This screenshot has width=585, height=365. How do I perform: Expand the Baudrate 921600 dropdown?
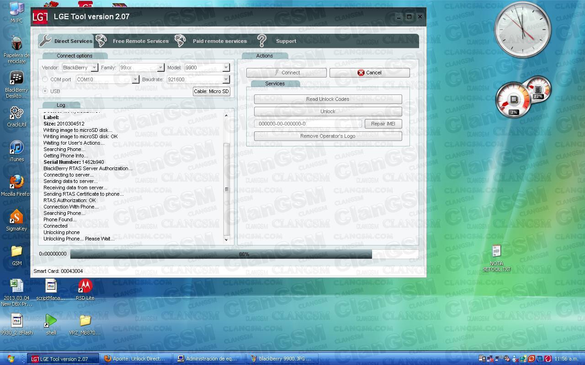pos(226,79)
